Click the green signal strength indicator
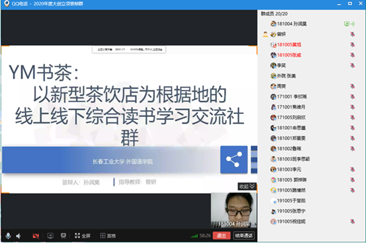The width and height of the screenshot is (366, 243). (194, 236)
